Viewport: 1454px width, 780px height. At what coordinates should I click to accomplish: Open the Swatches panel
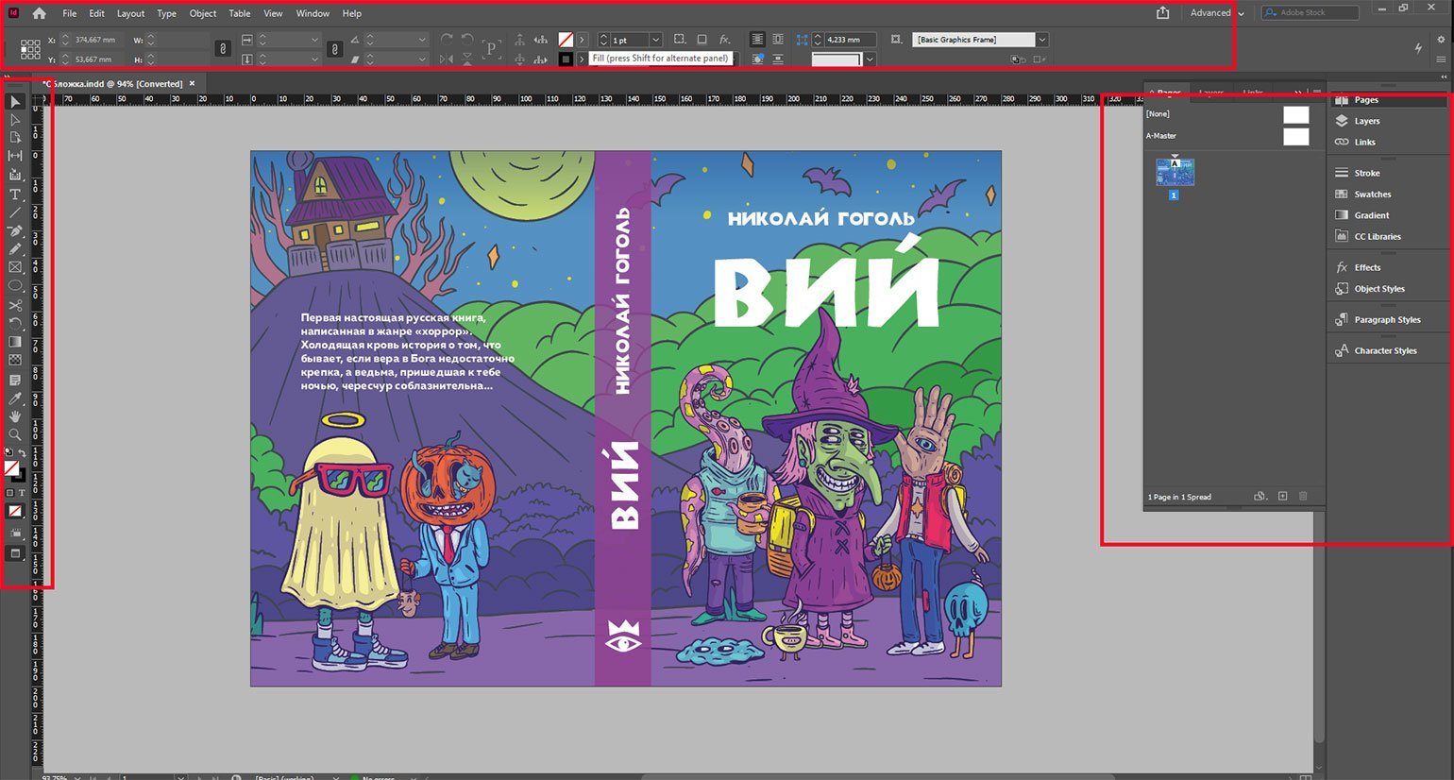coord(1372,195)
